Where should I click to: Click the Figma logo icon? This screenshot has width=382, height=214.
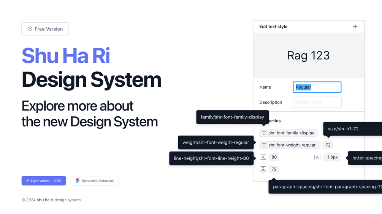(x=78, y=181)
